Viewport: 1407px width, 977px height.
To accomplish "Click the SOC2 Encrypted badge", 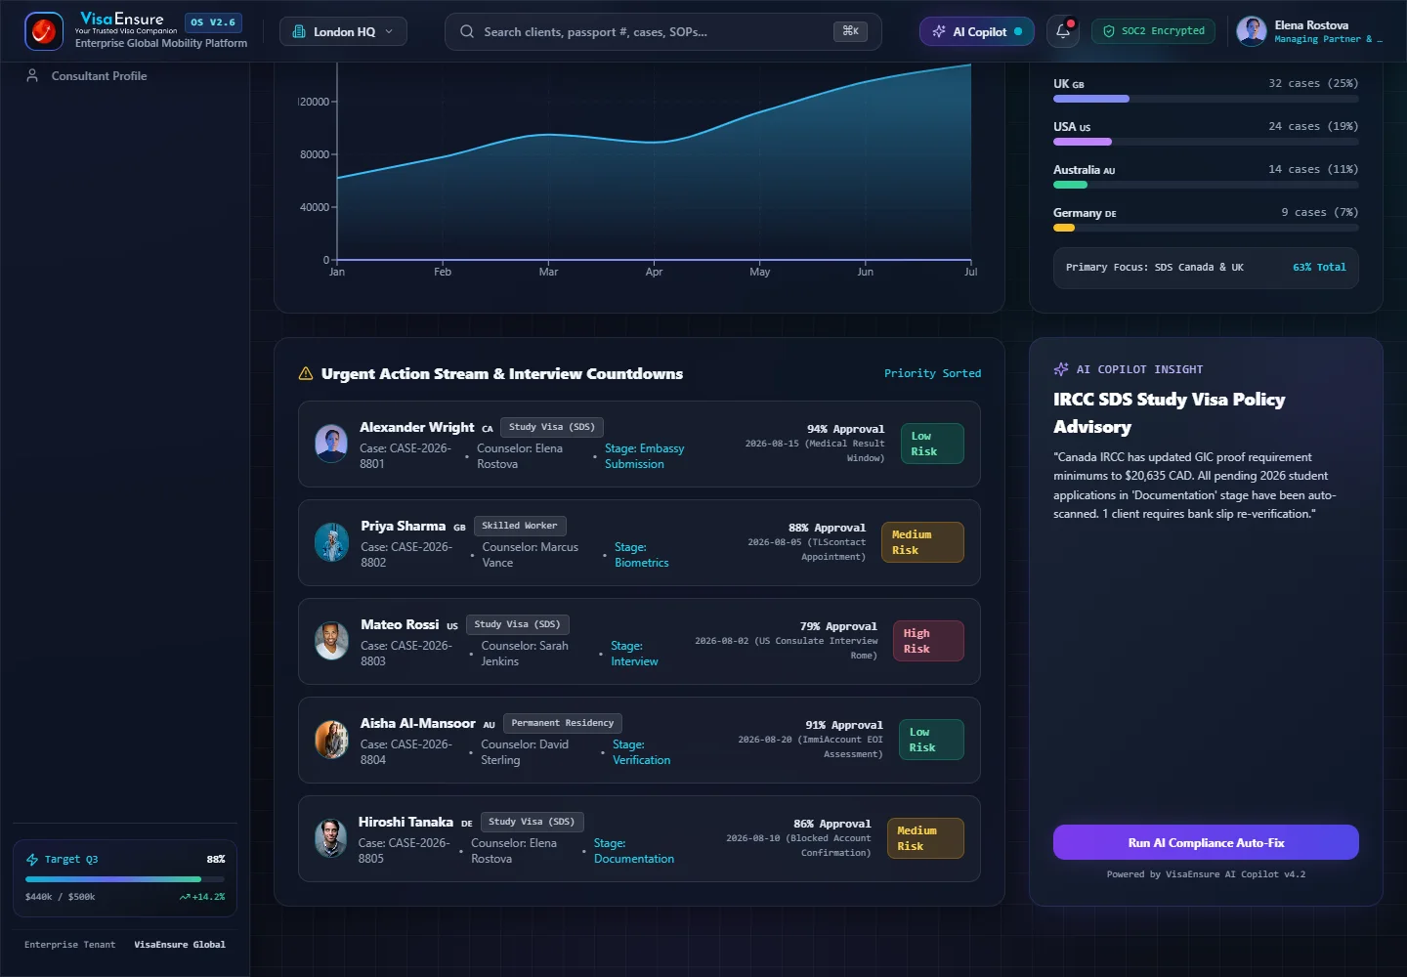I will coord(1154,31).
